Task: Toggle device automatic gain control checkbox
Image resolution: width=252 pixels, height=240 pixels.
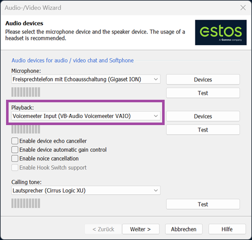Action: click(x=15, y=149)
